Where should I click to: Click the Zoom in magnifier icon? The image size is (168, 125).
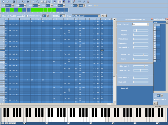(x=33, y=2)
